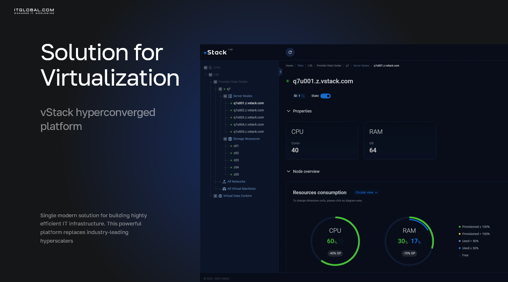
Task: Click the CPU cores property card
Action: click(x=322, y=140)
